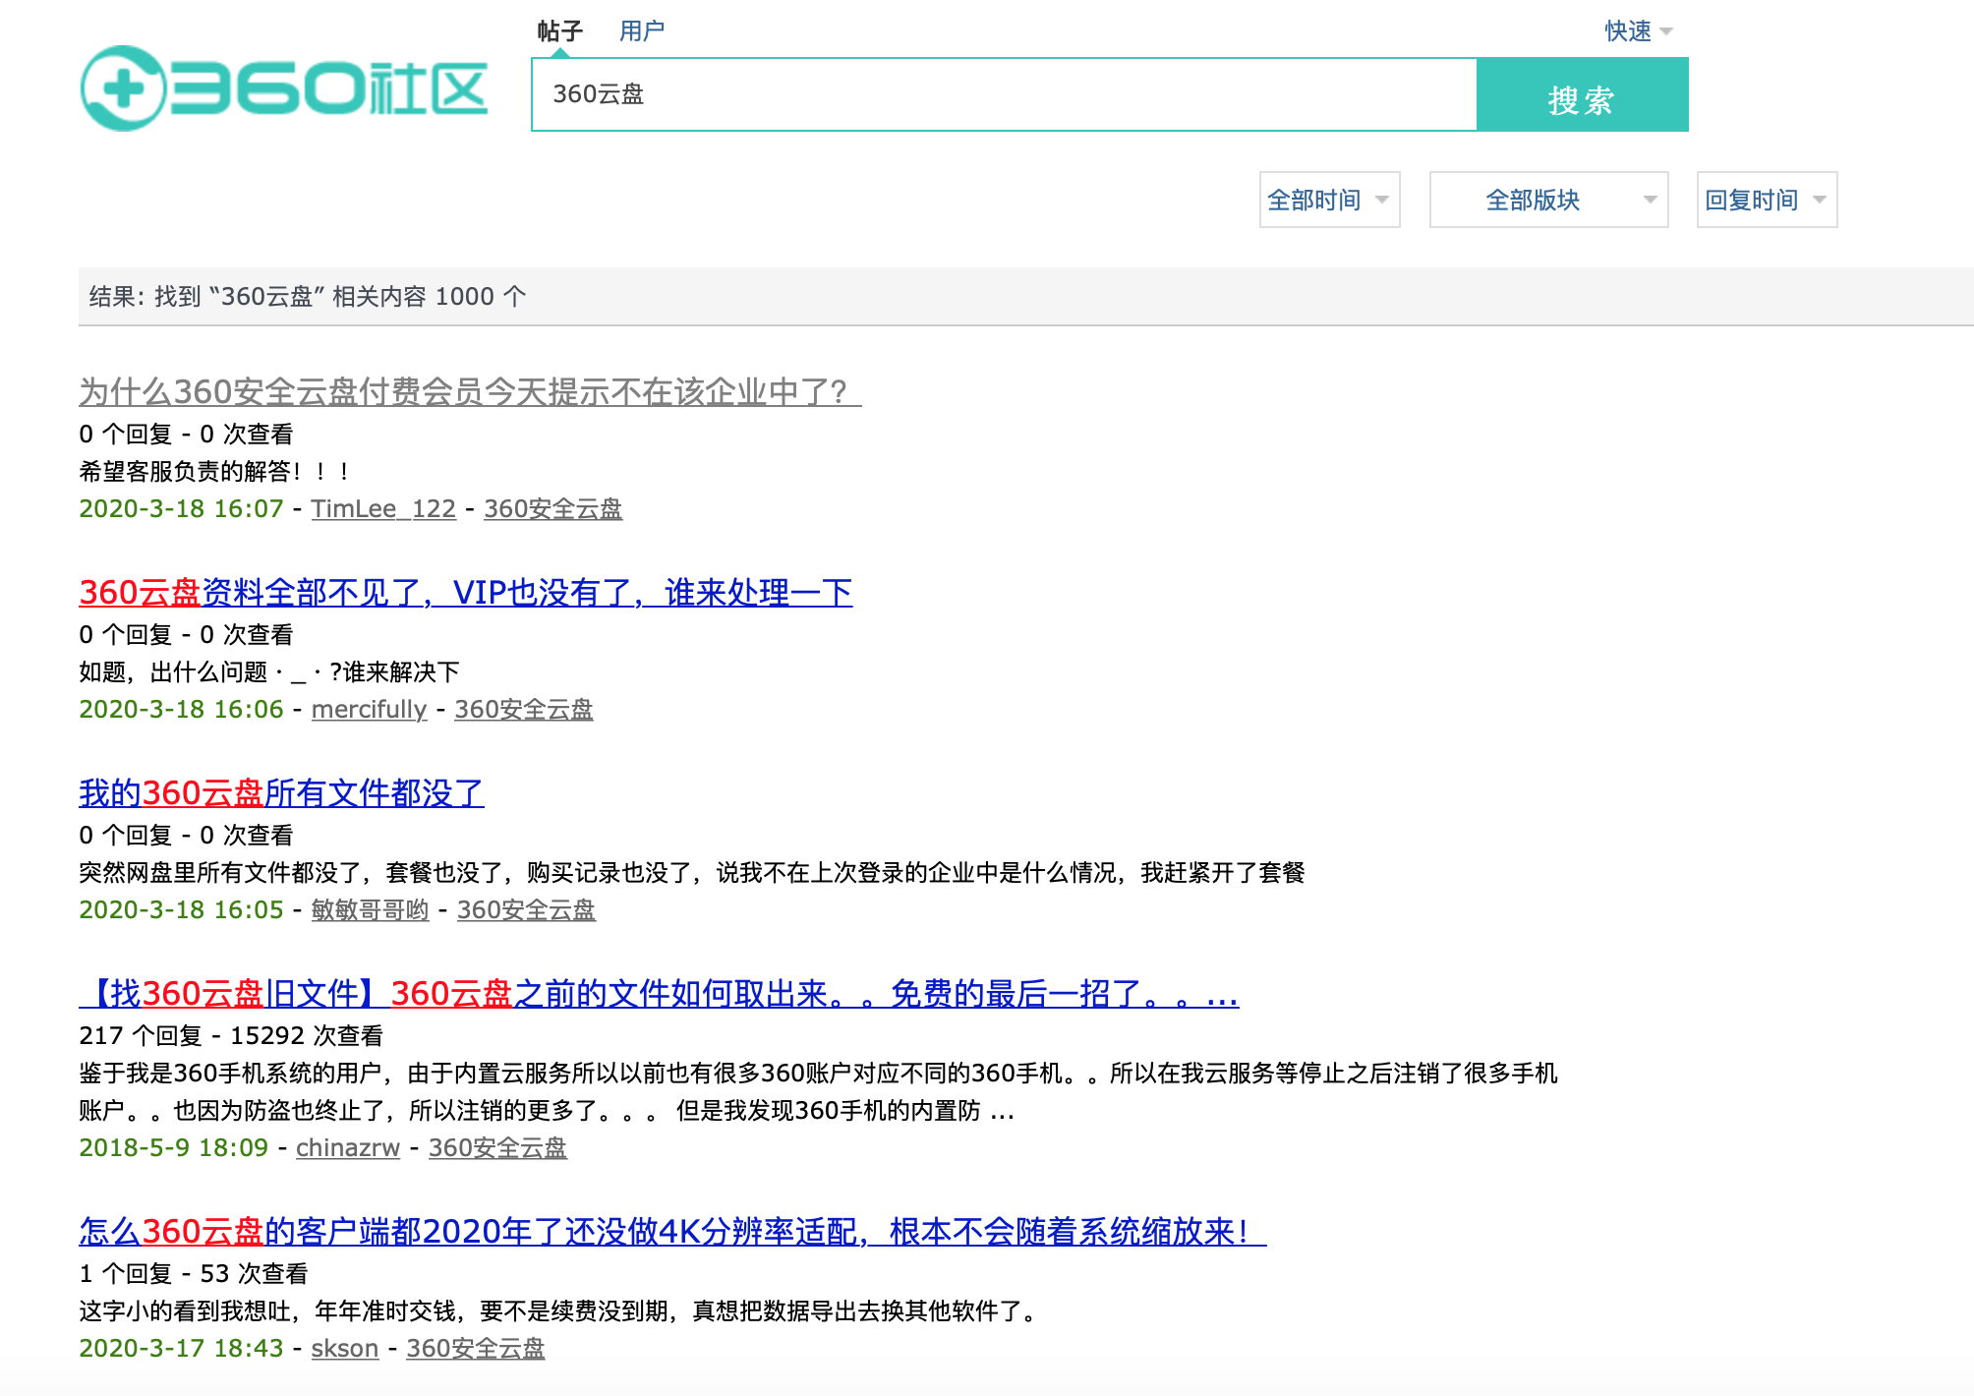Image resolution: width=1974 pixels, height=1396 pixels.
Task: Switch to the 用户 search tab
Action: (641, 30)
